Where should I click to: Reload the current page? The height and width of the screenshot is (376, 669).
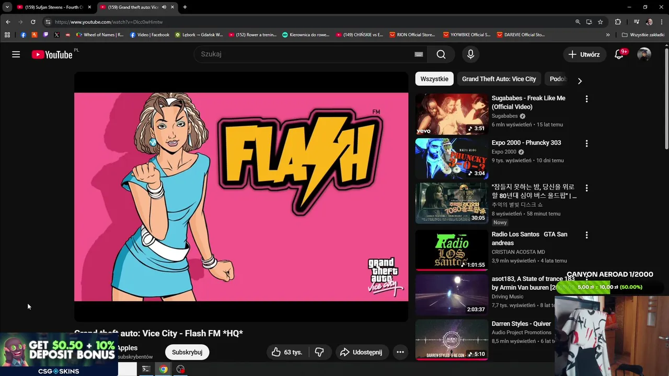coord(33,22)
